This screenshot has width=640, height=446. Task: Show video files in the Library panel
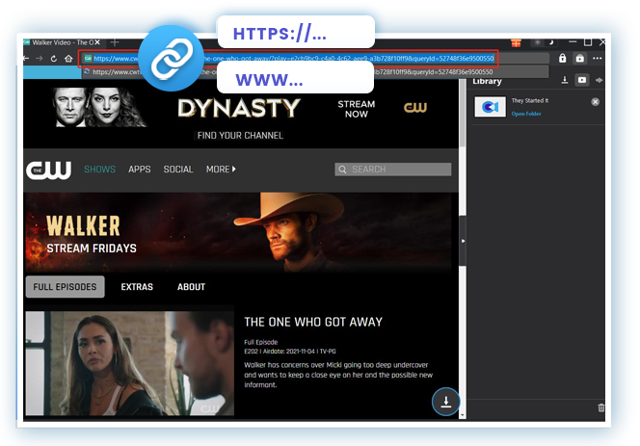(x=582, y=80)
